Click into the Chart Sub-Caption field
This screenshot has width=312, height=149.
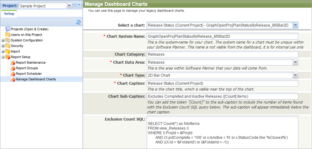pos(222,96)
